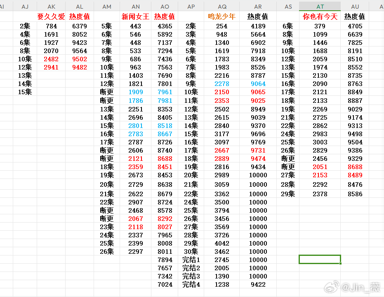The width and height of the screenshot is (384, 297).
Task: Select the 你也有今天 title cell
Action: point(320,16)
